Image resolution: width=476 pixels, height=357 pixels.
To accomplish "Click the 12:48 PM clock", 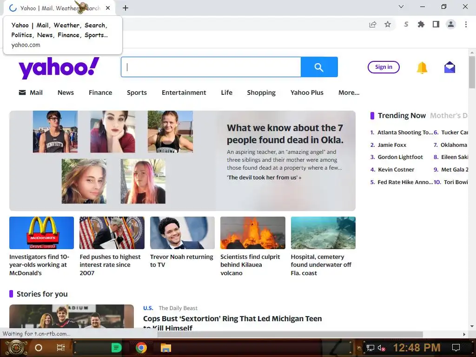I will [417, 348].
